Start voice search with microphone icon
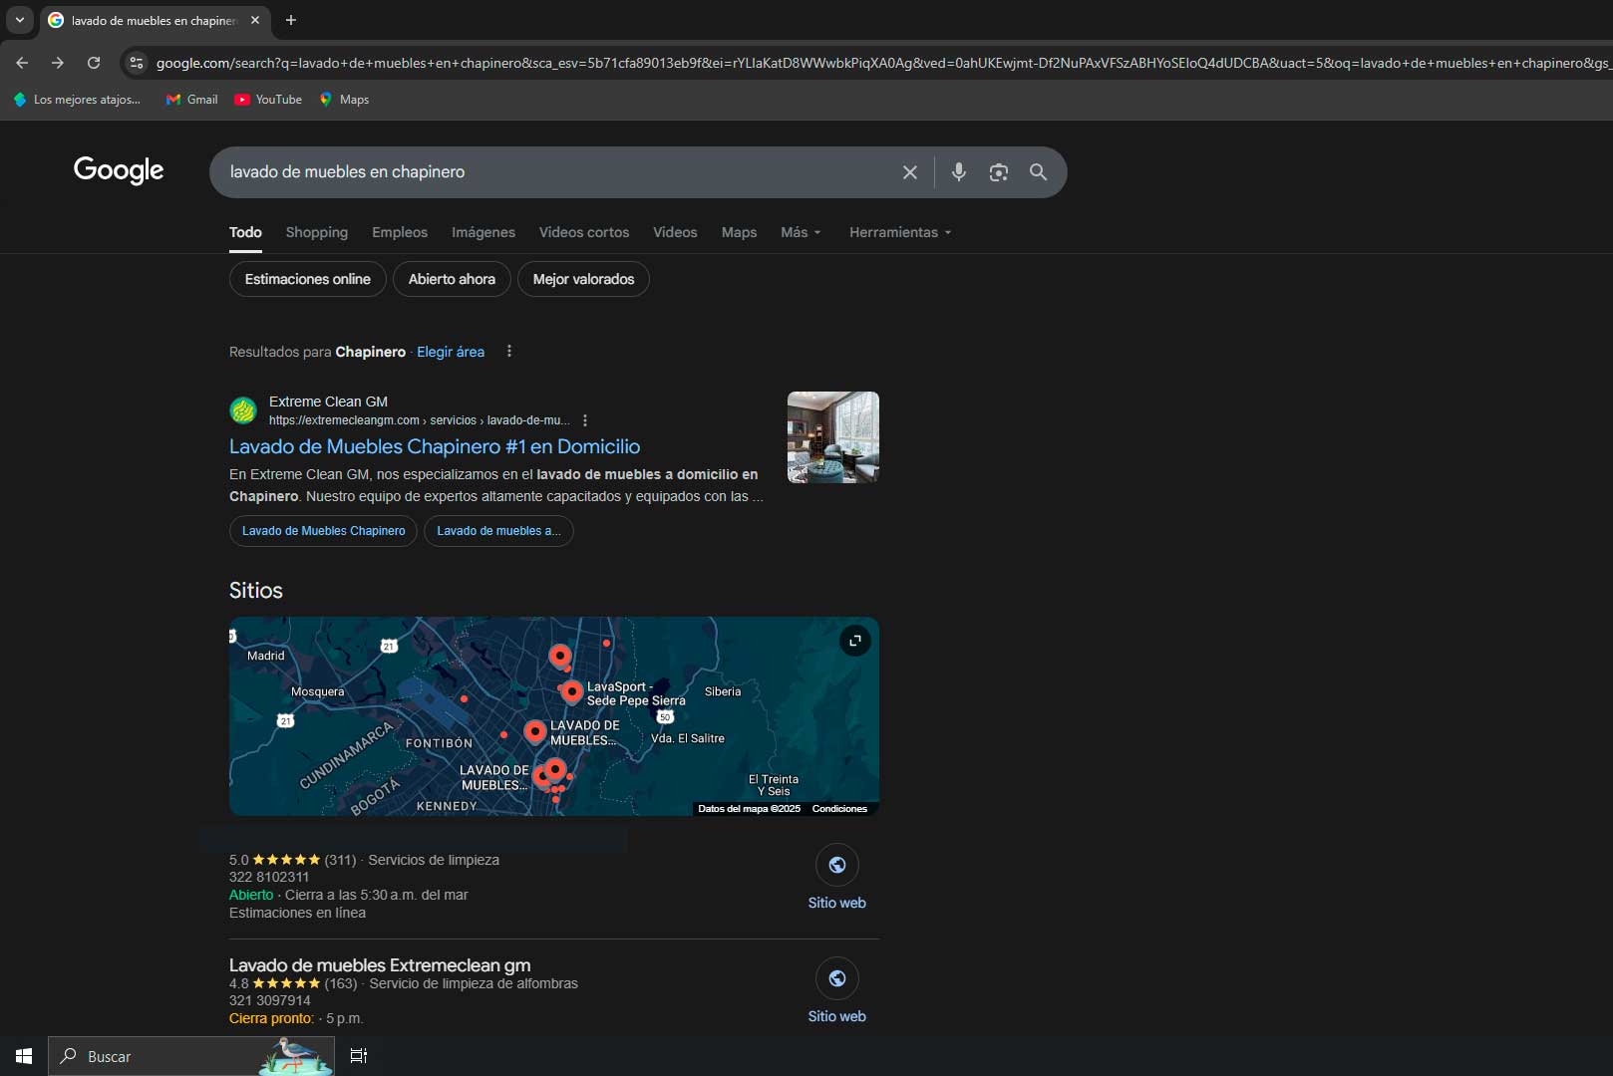1613x1076 pixels. tap(958, 172)
